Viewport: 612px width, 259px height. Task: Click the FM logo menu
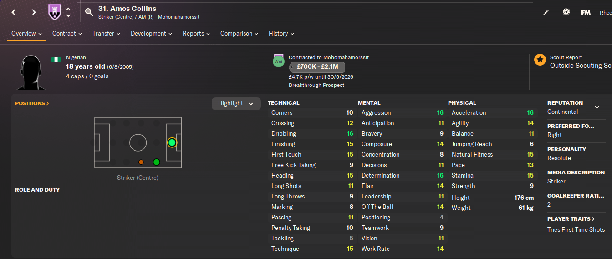point(586,13)
